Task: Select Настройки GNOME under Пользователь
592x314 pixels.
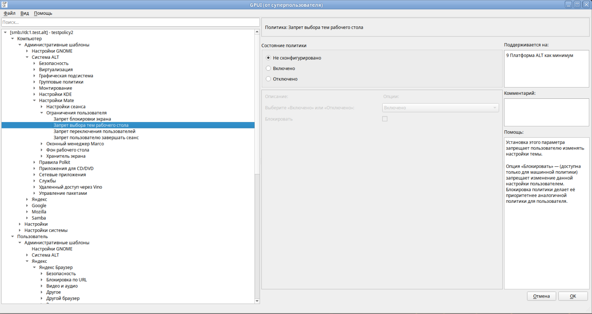Action: pyautogui.click(x=52, y=249)
